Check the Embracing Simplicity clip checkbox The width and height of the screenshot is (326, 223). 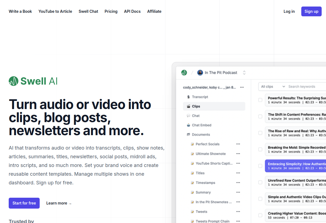coord(260,166)
